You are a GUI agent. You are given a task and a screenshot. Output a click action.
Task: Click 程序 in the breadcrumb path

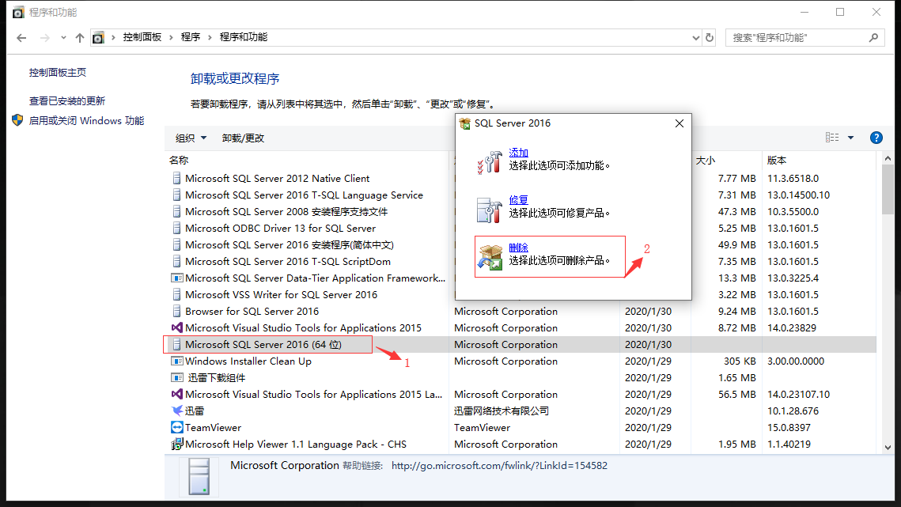click(x=190, y=37)
